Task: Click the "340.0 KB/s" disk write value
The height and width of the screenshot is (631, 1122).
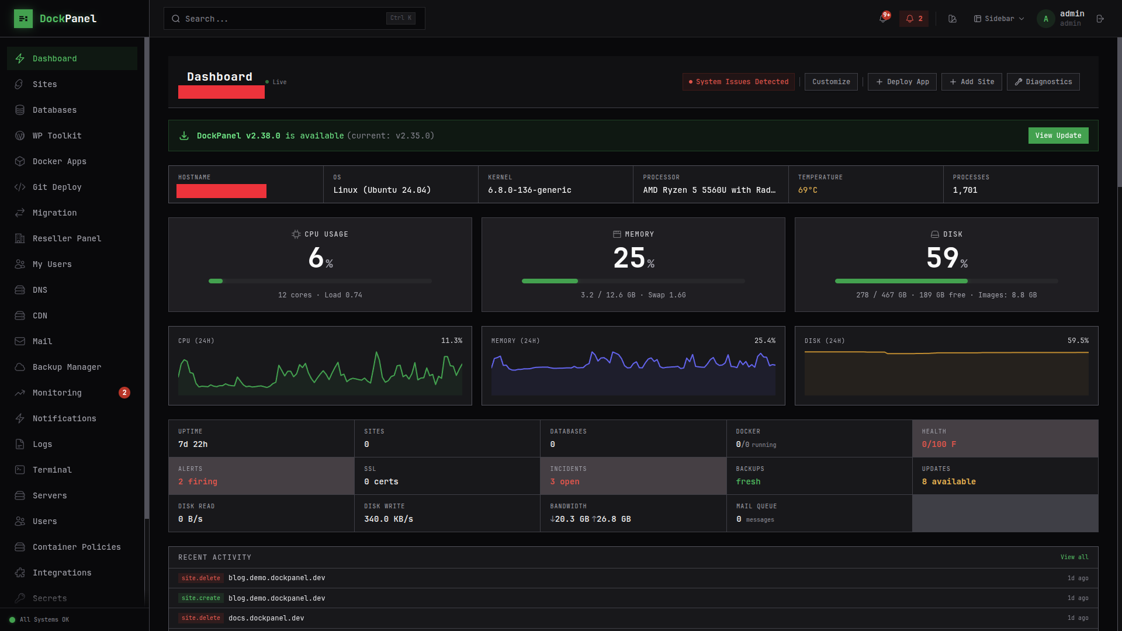Action: coord(389,519)
